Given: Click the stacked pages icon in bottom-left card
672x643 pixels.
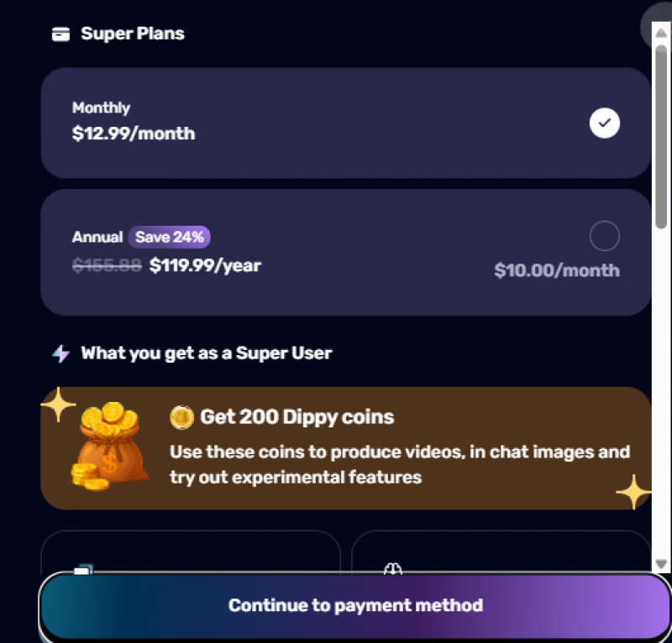Looking at the screenshot, I should [x=82, y=570].
